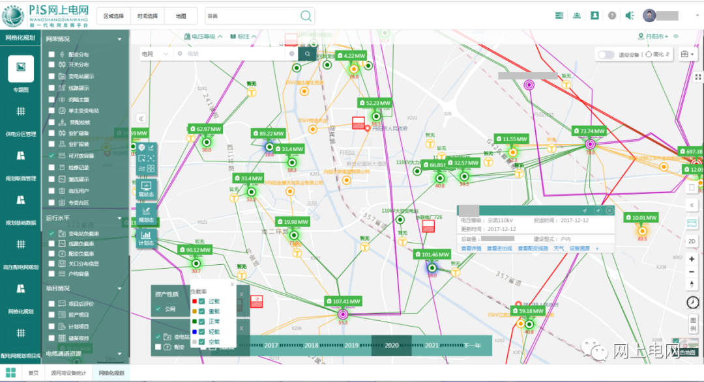This screenshot has height=382, width=704.
Task: Open the 标注 dropdown
Action: 243,36
